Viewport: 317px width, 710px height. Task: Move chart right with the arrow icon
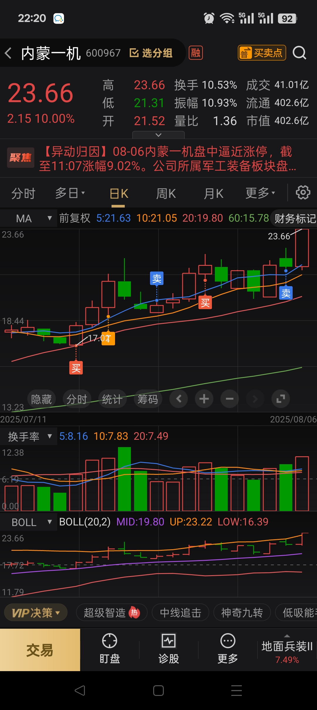[255, 399]
